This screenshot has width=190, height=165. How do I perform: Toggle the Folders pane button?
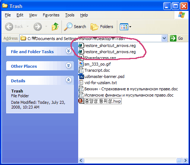tap(102, 27)
